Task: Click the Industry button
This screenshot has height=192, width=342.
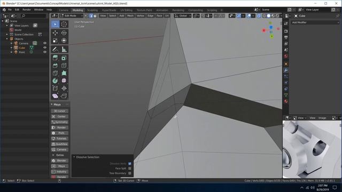Action: (59, 172)
